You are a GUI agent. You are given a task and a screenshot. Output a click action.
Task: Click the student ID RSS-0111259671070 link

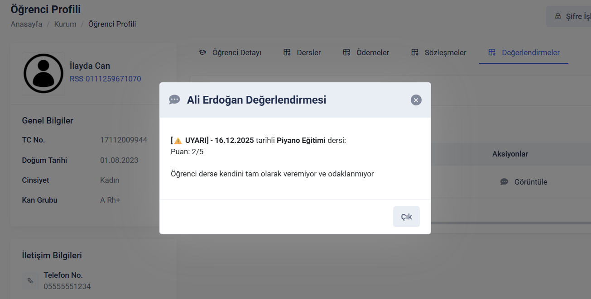pos(105,79)
